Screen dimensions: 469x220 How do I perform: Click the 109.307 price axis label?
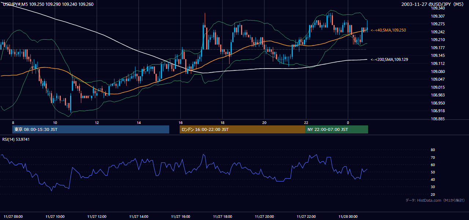tap(438, 16)
